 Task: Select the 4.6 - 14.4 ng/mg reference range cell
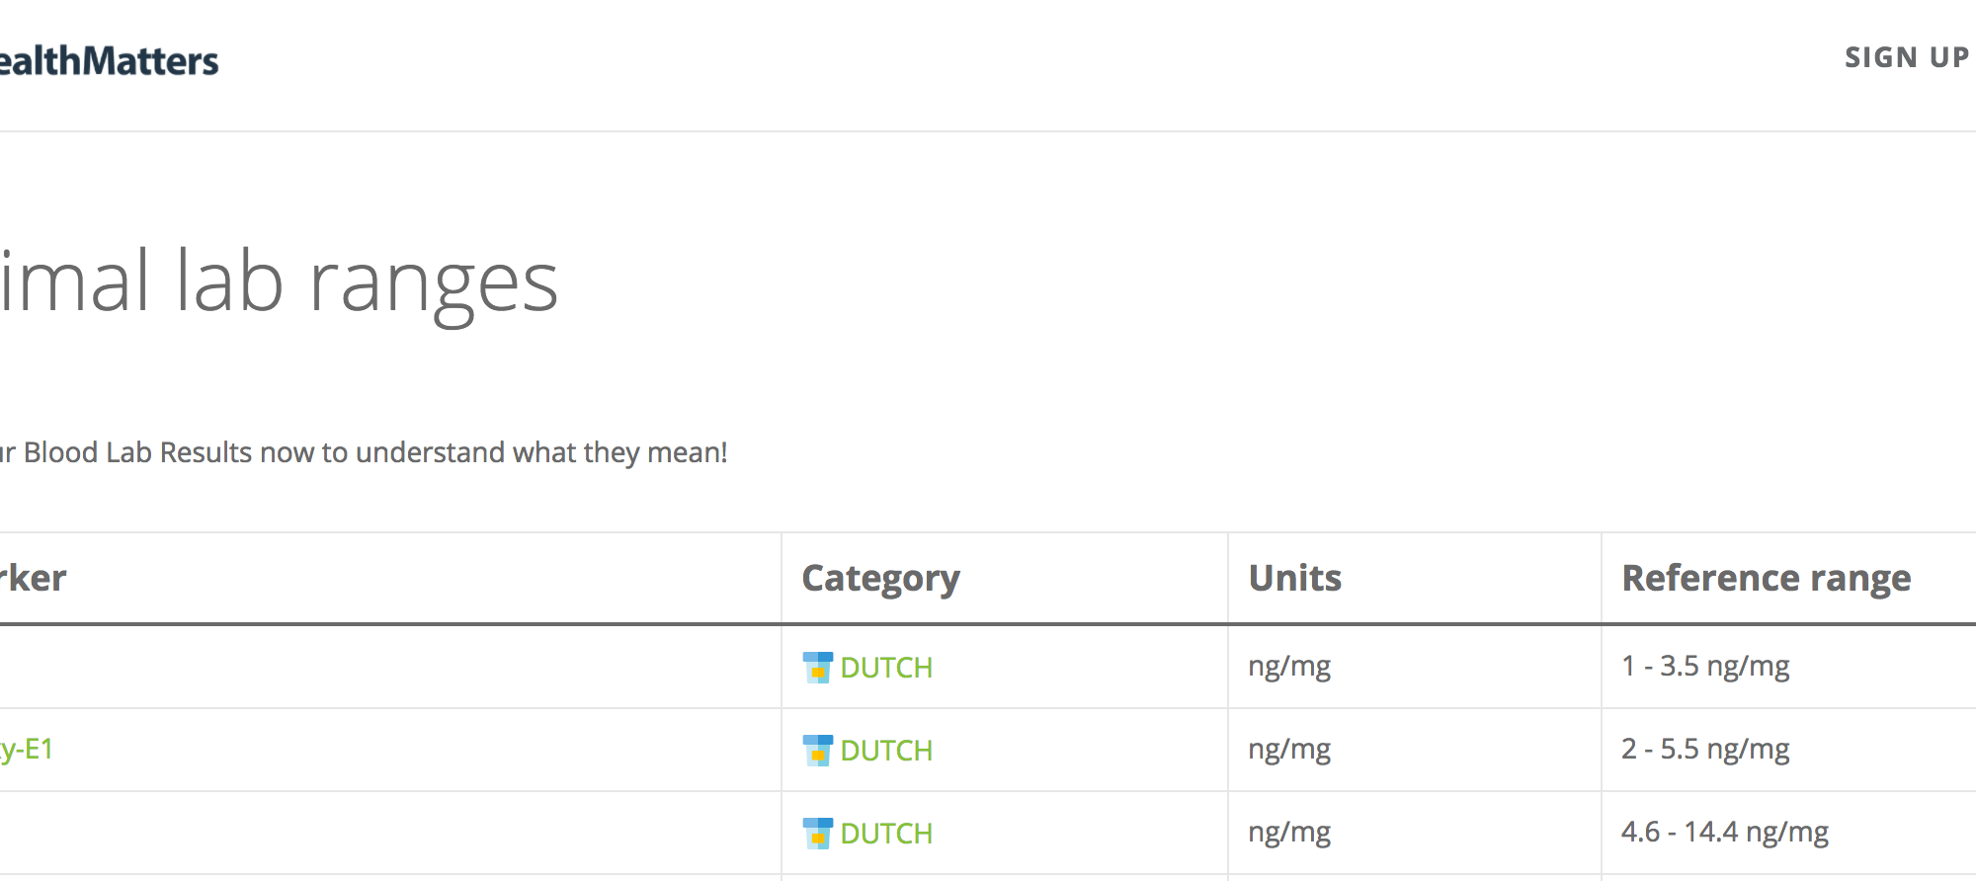pyautogui.click(x=1724, y=833)
